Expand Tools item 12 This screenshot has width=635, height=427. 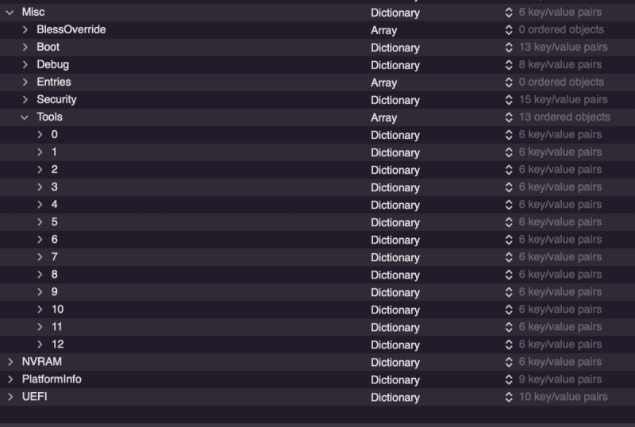[x=40, y=344]
